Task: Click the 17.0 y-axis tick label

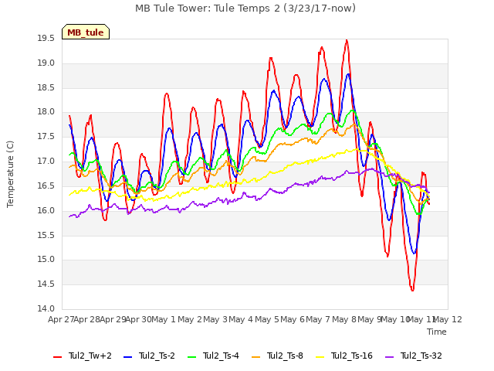Action: pos(46,162)
